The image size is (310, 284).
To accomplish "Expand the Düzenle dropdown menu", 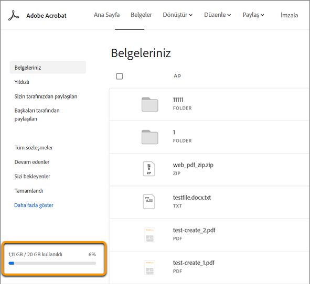I will click(217, 15).
